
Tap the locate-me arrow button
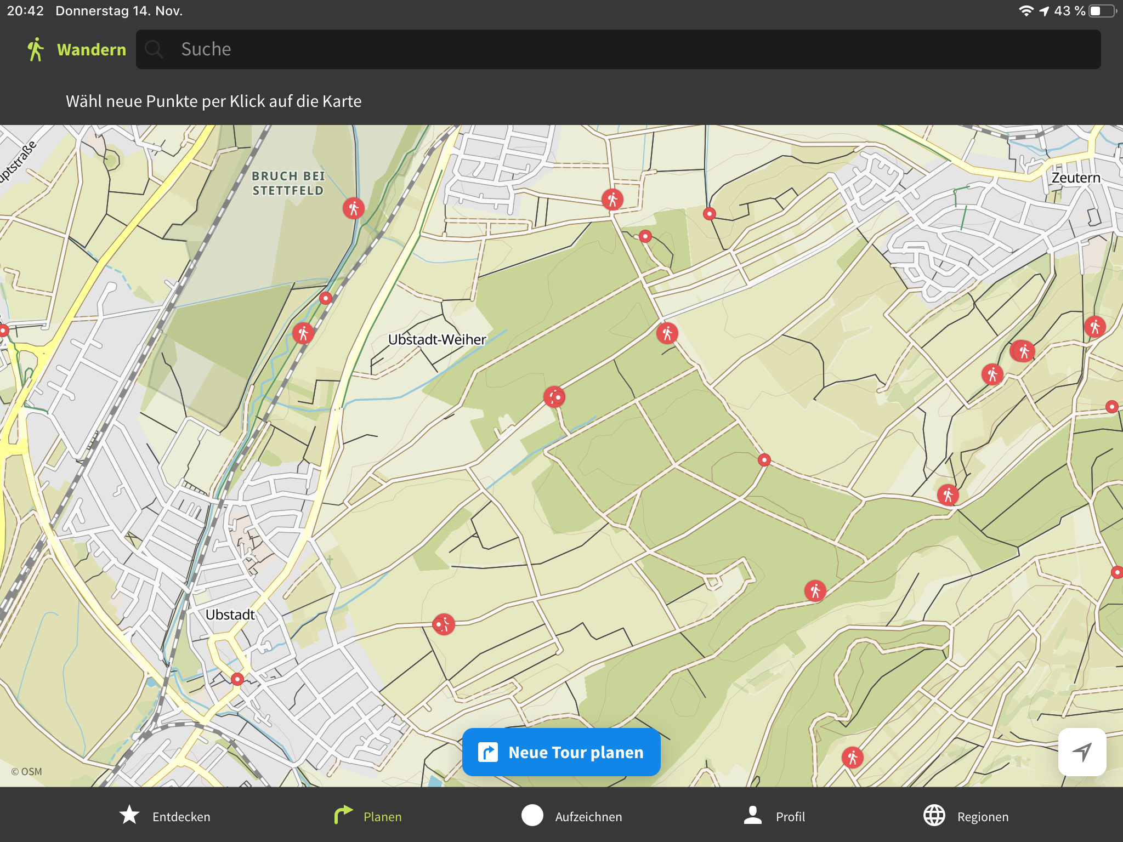(x=1081, y=752)
